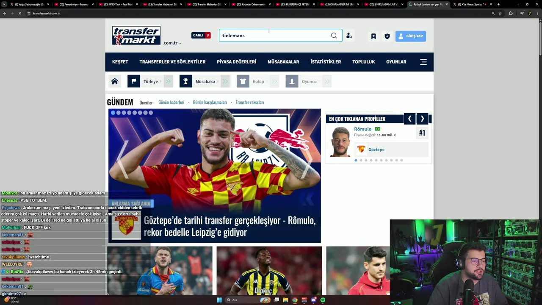Image resolution: width=542 pixels, height=305 pixels.
Task: Click the GİRİŞ YAP login button
Action: [411, 36]
